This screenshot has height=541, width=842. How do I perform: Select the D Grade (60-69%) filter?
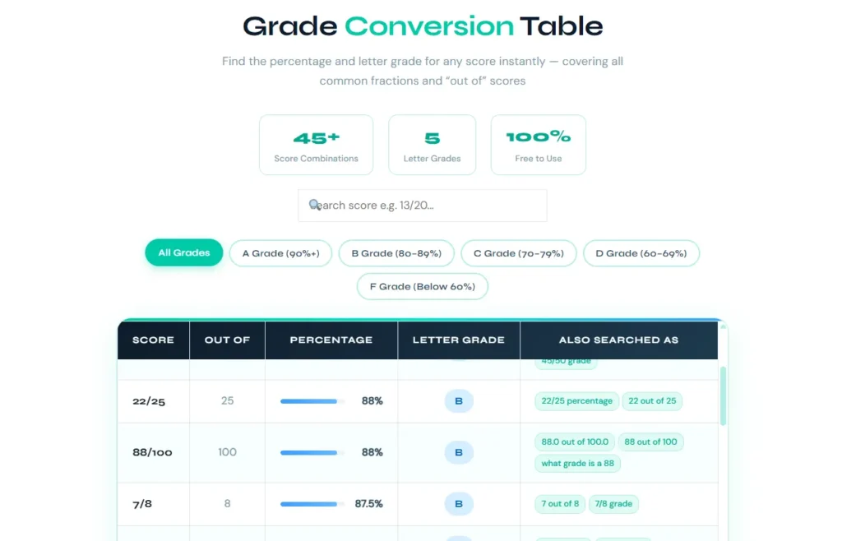[x=641, y=253]
